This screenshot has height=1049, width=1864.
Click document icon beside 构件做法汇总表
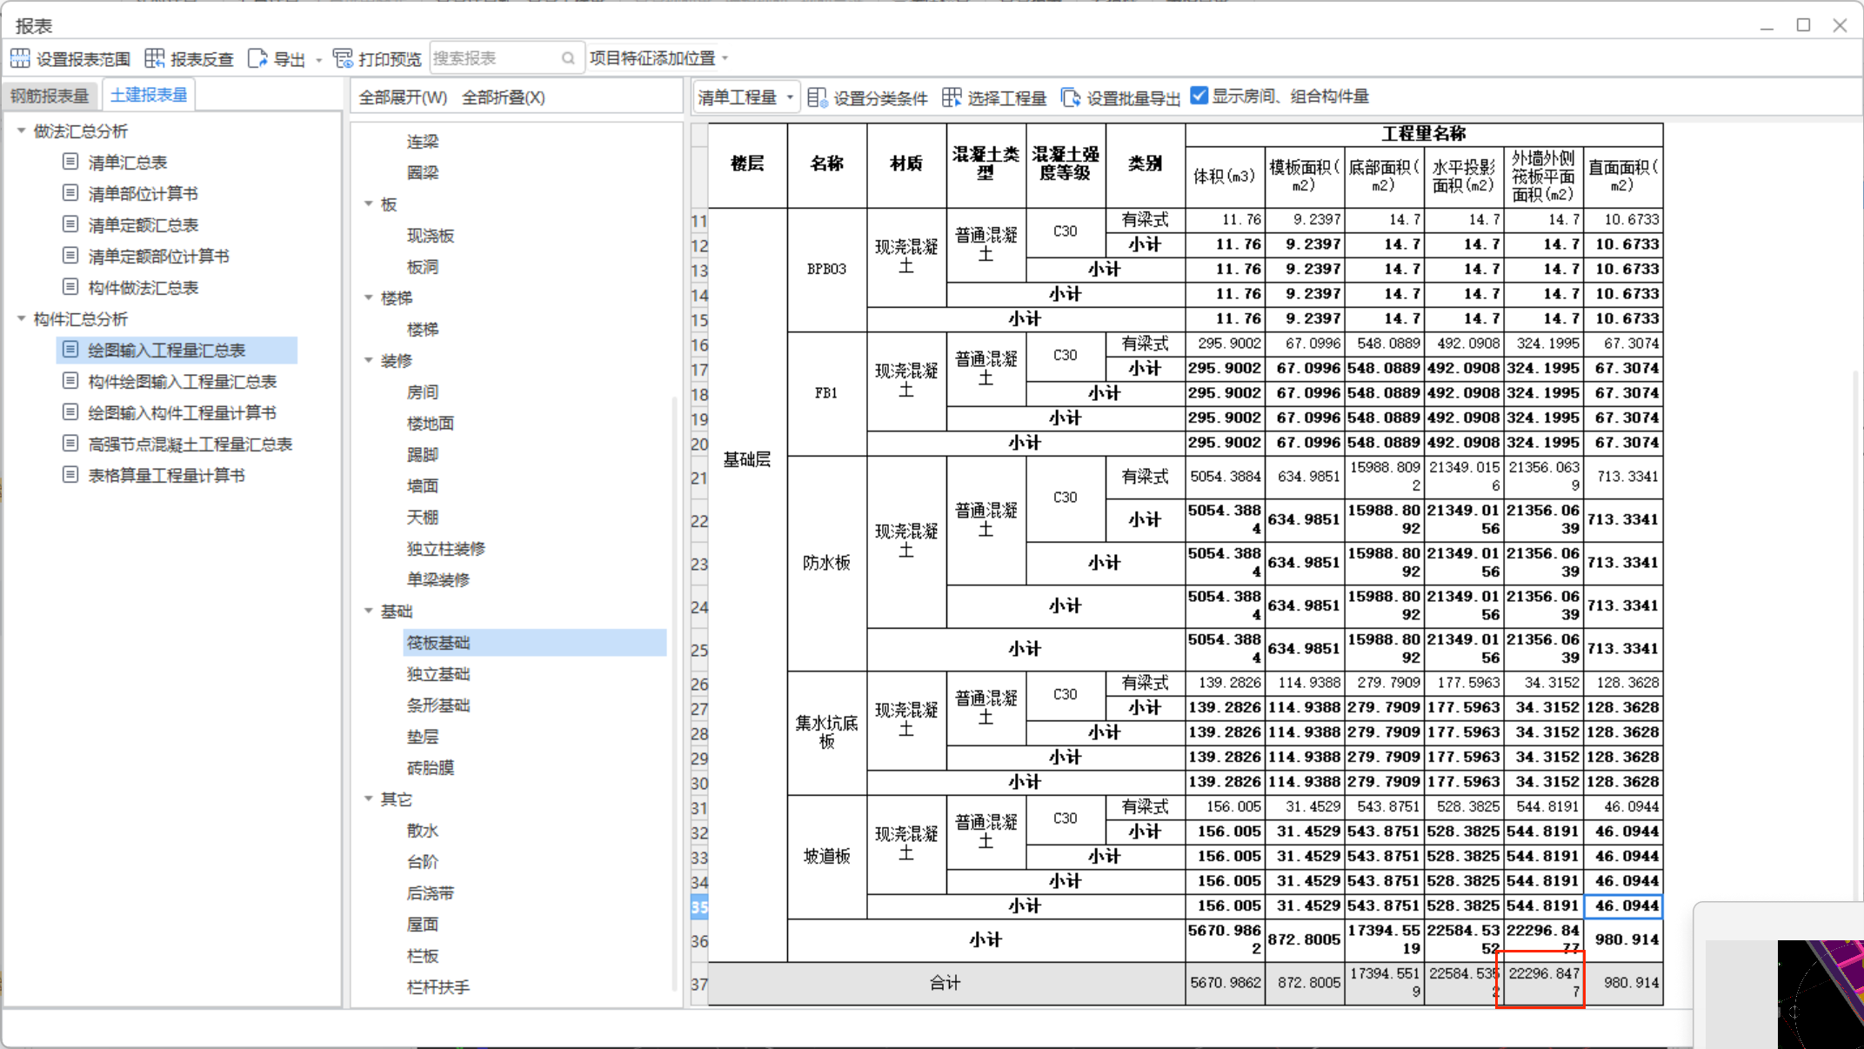tap(70, 286)
